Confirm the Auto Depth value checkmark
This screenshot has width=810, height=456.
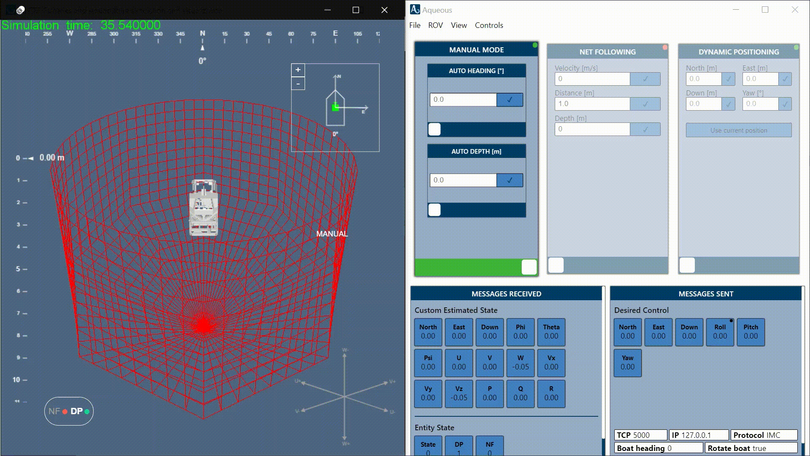click(x=510, y=180)
